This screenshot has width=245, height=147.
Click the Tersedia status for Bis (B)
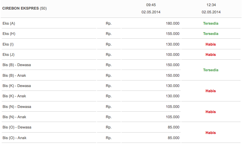(x=211, y=70)
